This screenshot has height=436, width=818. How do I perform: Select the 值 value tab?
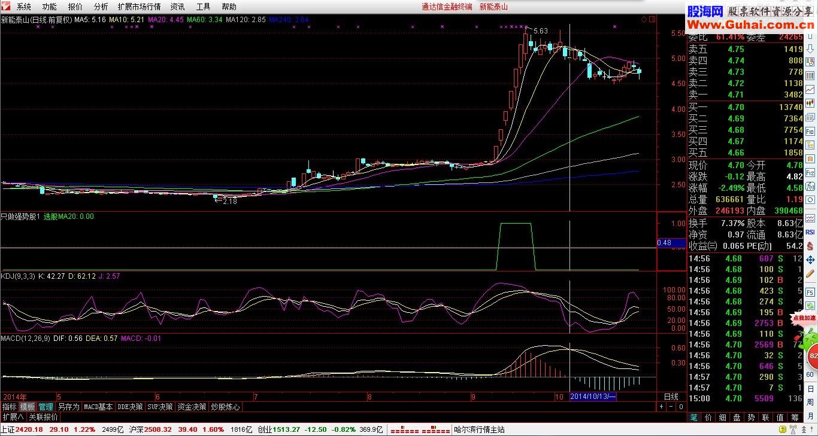coord(780,417)
